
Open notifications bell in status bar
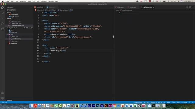point(193,102)
